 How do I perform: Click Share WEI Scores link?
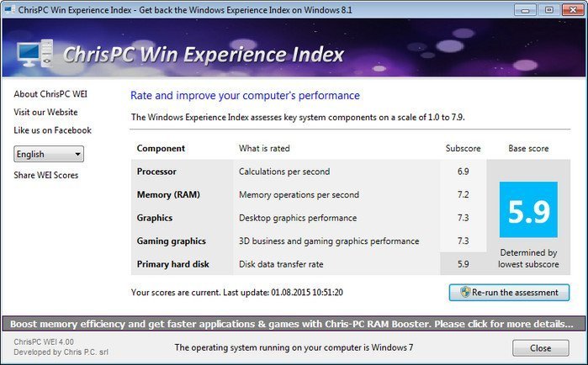48,175
